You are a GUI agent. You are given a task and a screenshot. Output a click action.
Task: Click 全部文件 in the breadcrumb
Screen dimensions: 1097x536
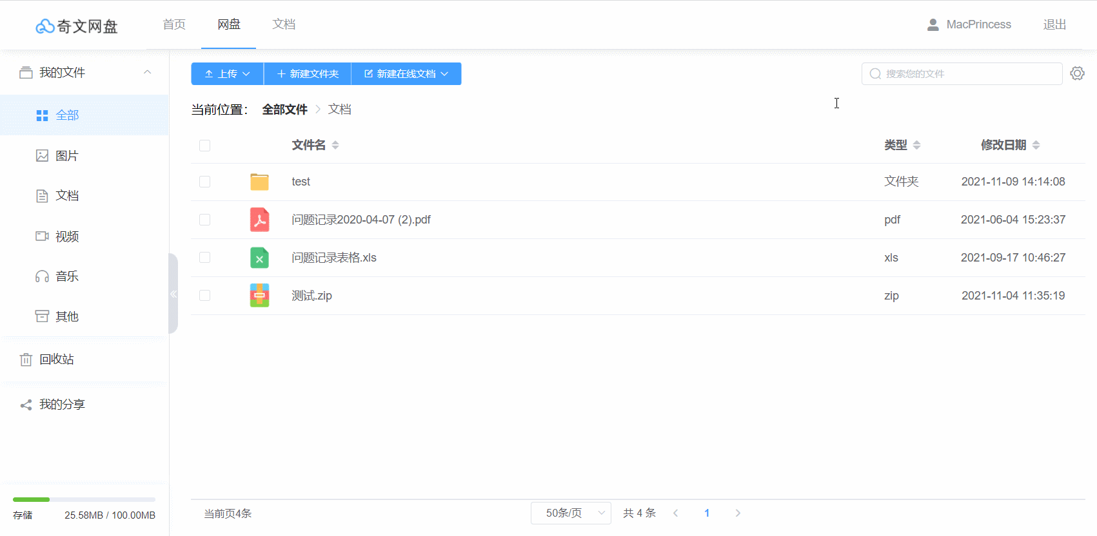[284, 110]
